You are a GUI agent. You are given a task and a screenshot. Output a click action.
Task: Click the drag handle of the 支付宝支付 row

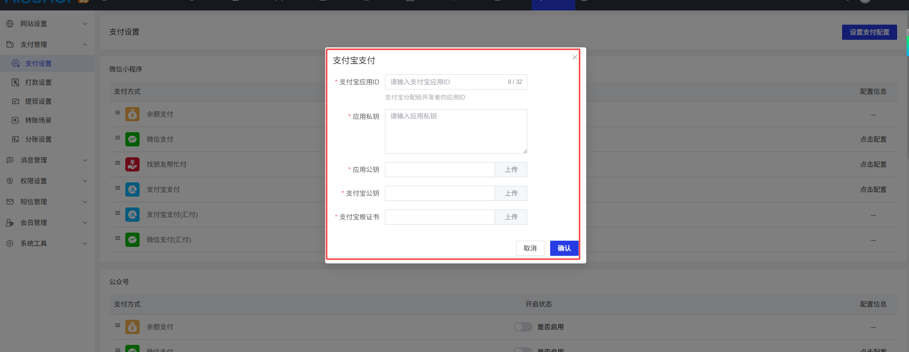(x=118, y=188)
